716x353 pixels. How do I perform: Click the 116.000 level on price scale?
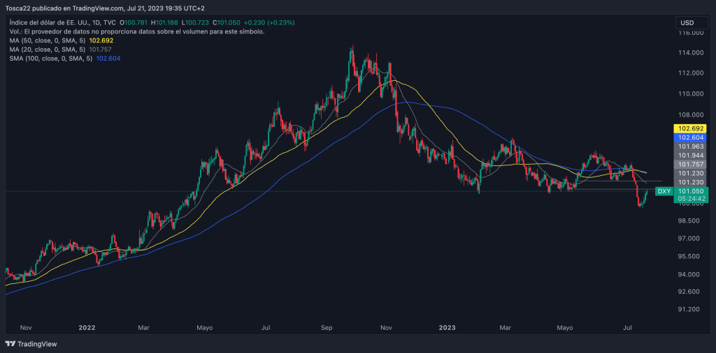[689, 32]
